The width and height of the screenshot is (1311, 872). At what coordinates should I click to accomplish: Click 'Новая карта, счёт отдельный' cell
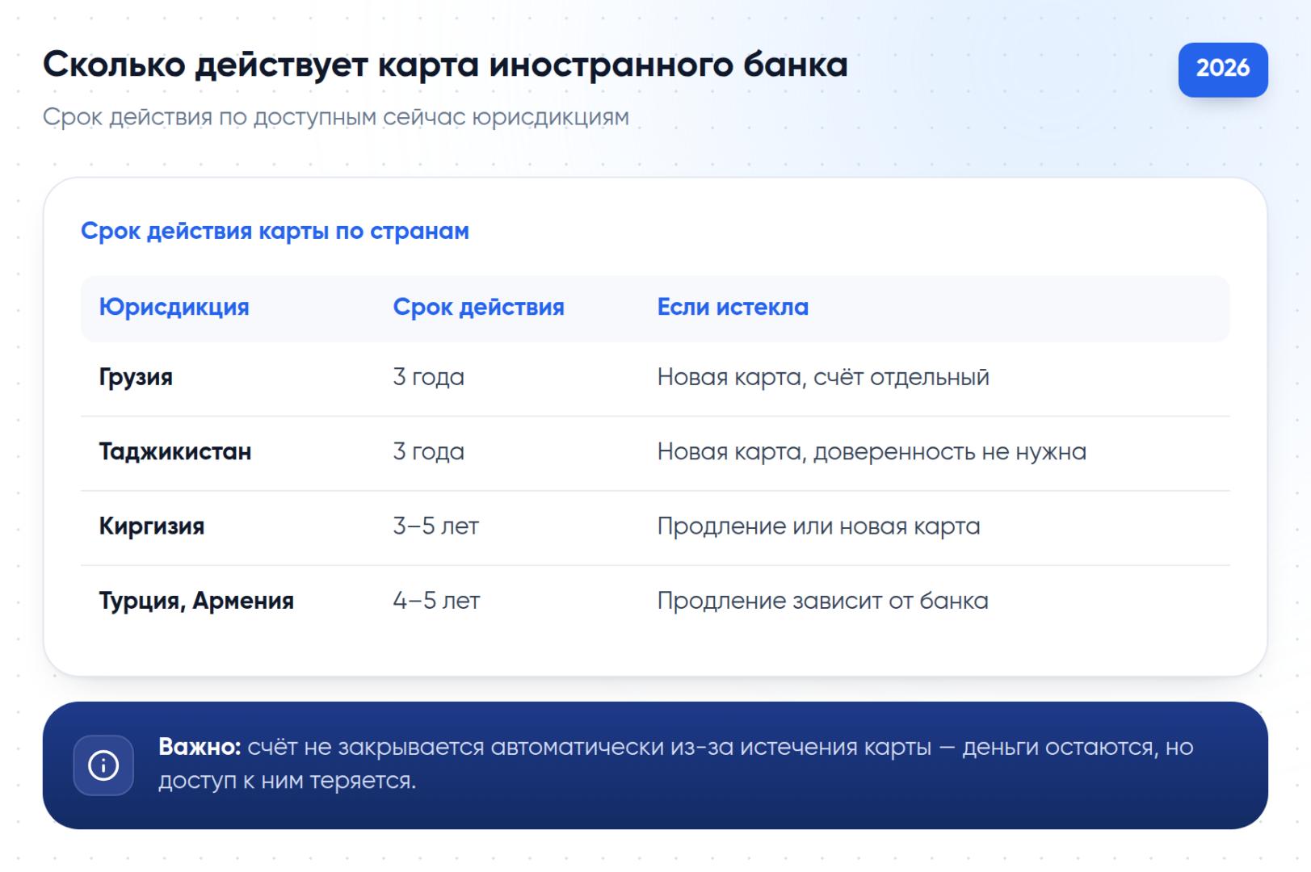823,378
